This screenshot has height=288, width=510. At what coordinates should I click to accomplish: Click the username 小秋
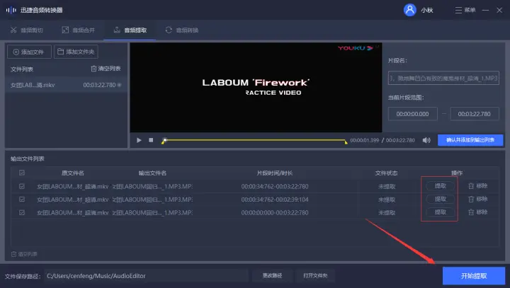[x=426, y=11]
